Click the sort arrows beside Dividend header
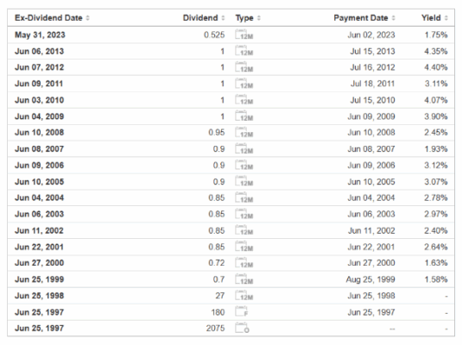This screenshot has width=462, height=345. [x=223, y=18]
